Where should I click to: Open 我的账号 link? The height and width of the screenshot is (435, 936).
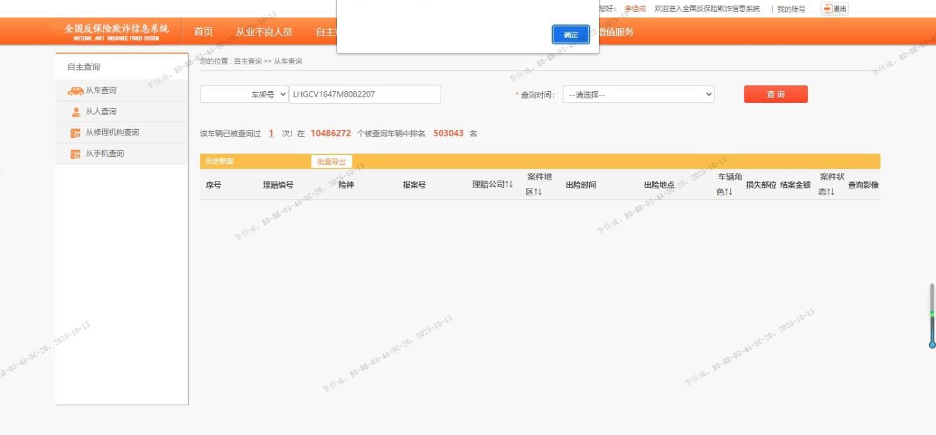pyautogui.click(x=791, y=9)
